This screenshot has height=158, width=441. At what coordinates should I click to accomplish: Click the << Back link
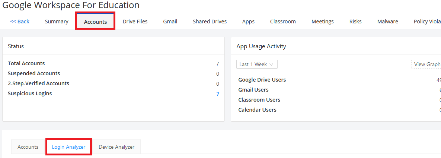[20, 22]
